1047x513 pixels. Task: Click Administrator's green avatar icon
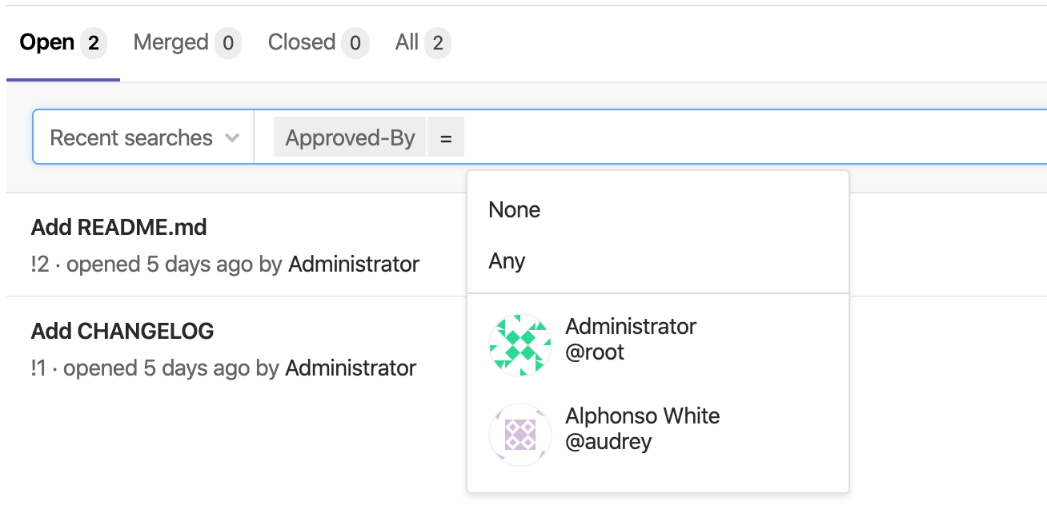[520, 344]
